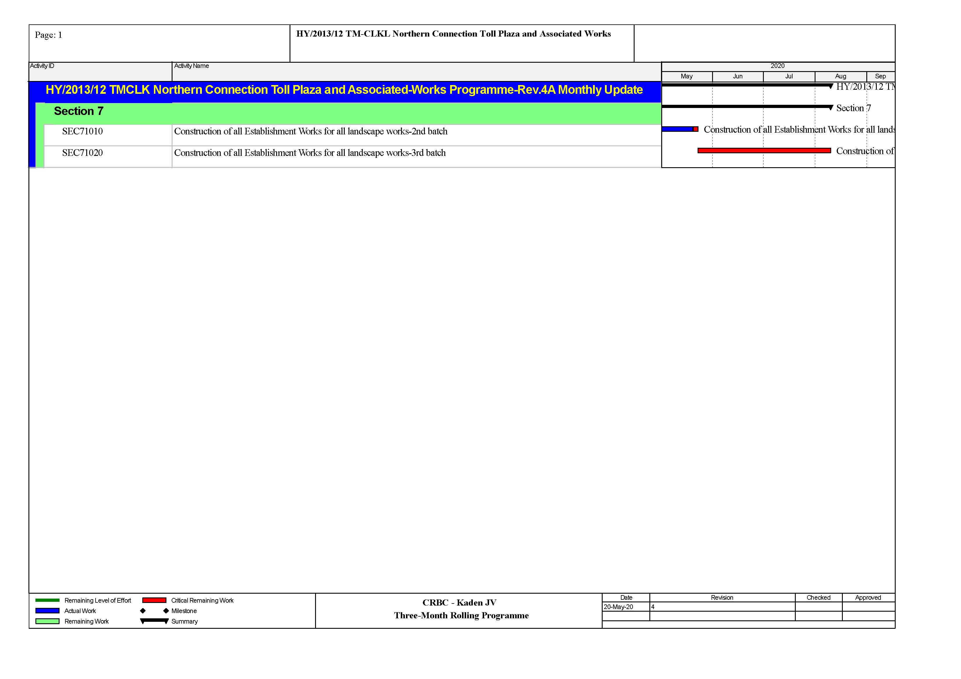961x679 pixels.
Task: Select the blue project title band
Action: [x=344, y=90]
